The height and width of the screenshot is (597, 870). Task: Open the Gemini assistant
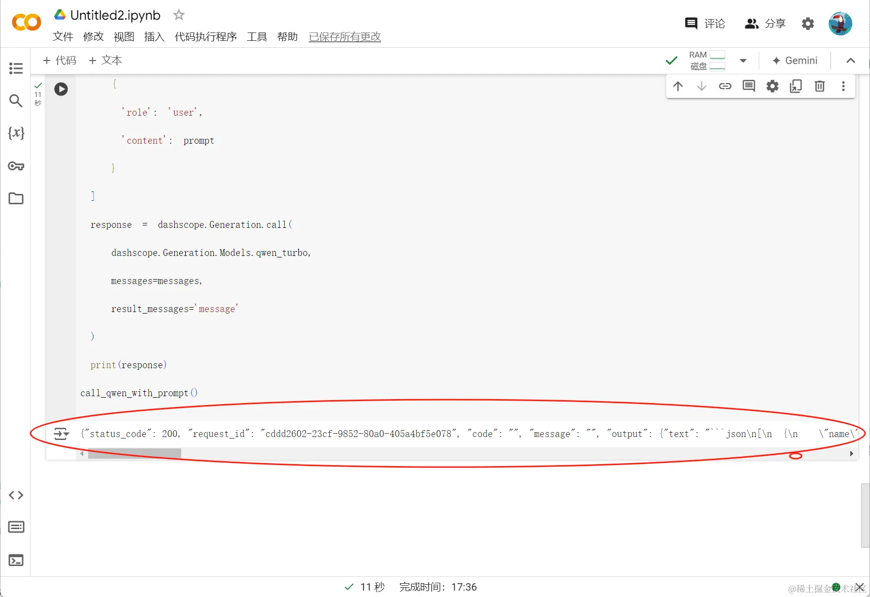point(795,61)
